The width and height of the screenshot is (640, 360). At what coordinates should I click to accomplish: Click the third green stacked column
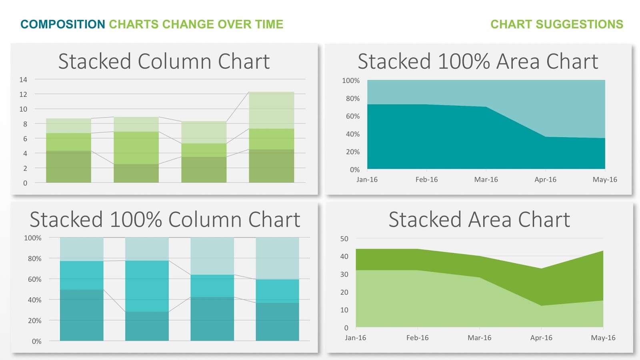pos(204,152)
